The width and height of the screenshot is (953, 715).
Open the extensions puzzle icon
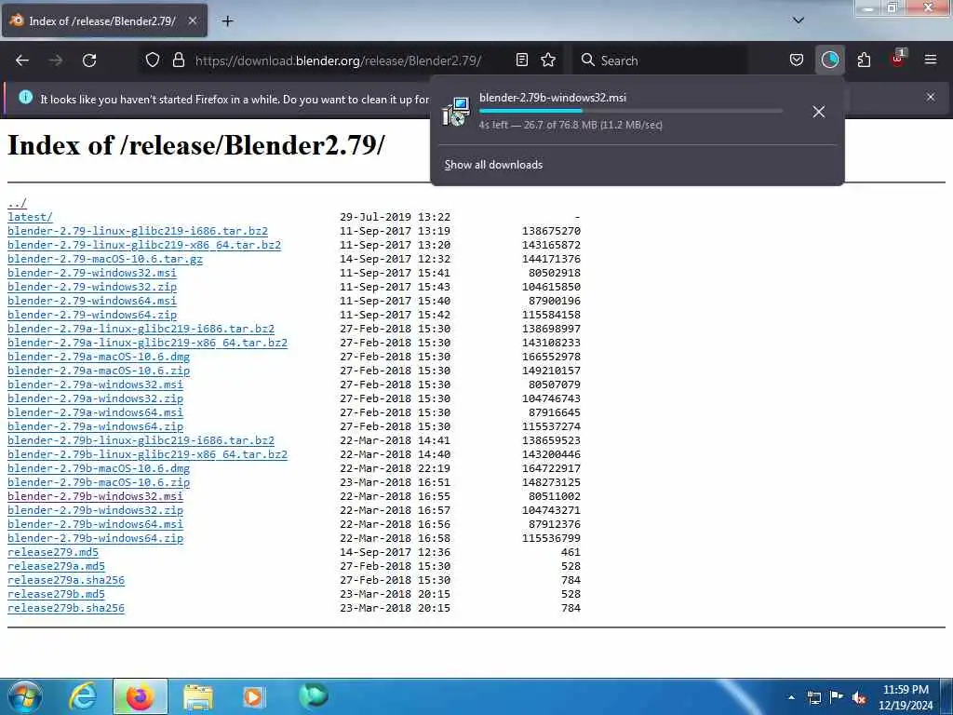point(864,61)
